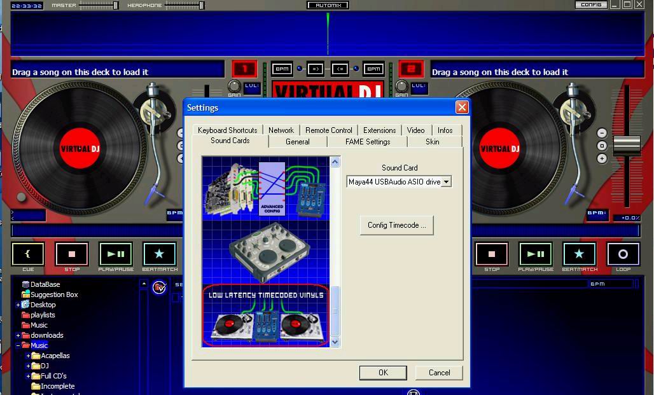Click the right BPM button beside deck 2
Viewport: 654px width, 395px height.
pos(373,69)
